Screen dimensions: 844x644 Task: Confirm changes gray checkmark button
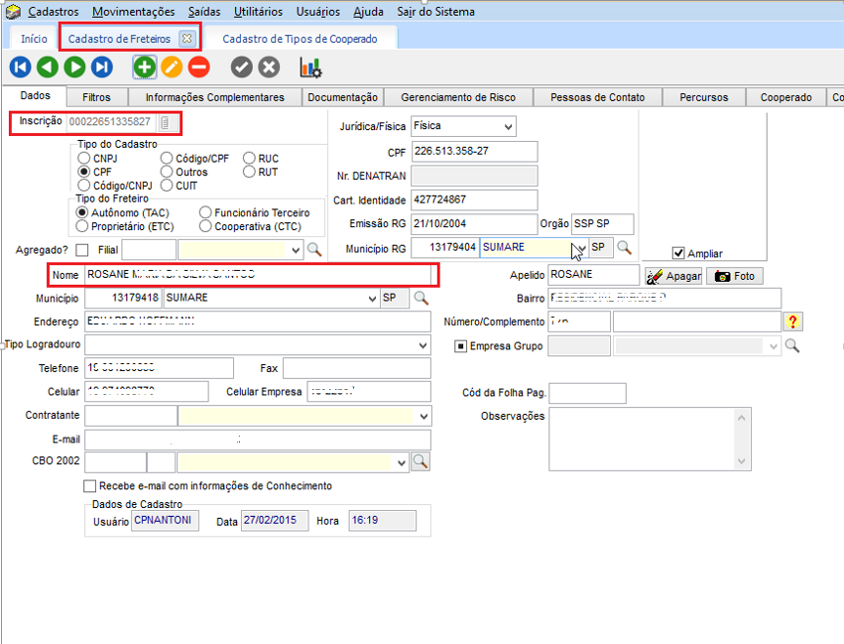pos(242,67)
